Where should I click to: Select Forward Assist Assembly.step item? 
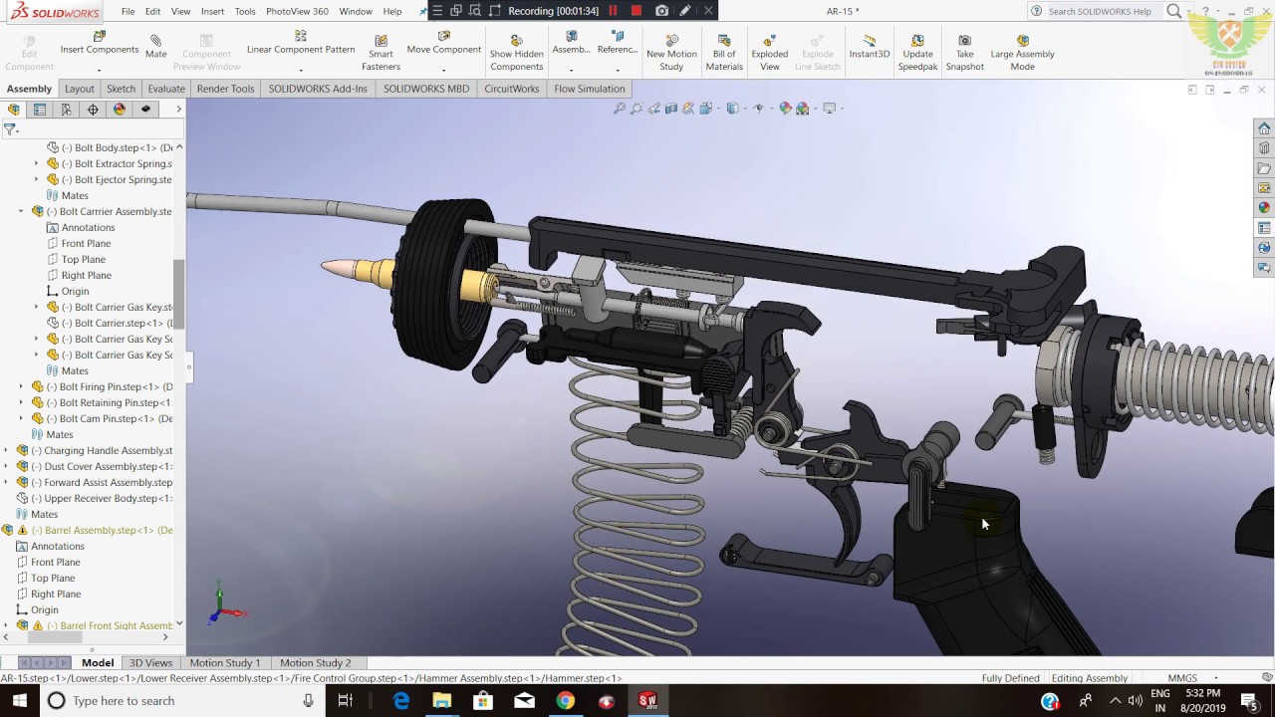coord(93,482)
